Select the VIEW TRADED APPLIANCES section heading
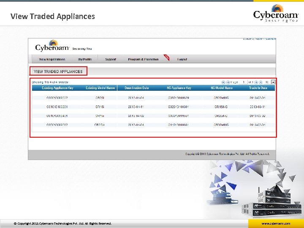The height and width of the screenshot is (228, 304). (x=58, y=71)
